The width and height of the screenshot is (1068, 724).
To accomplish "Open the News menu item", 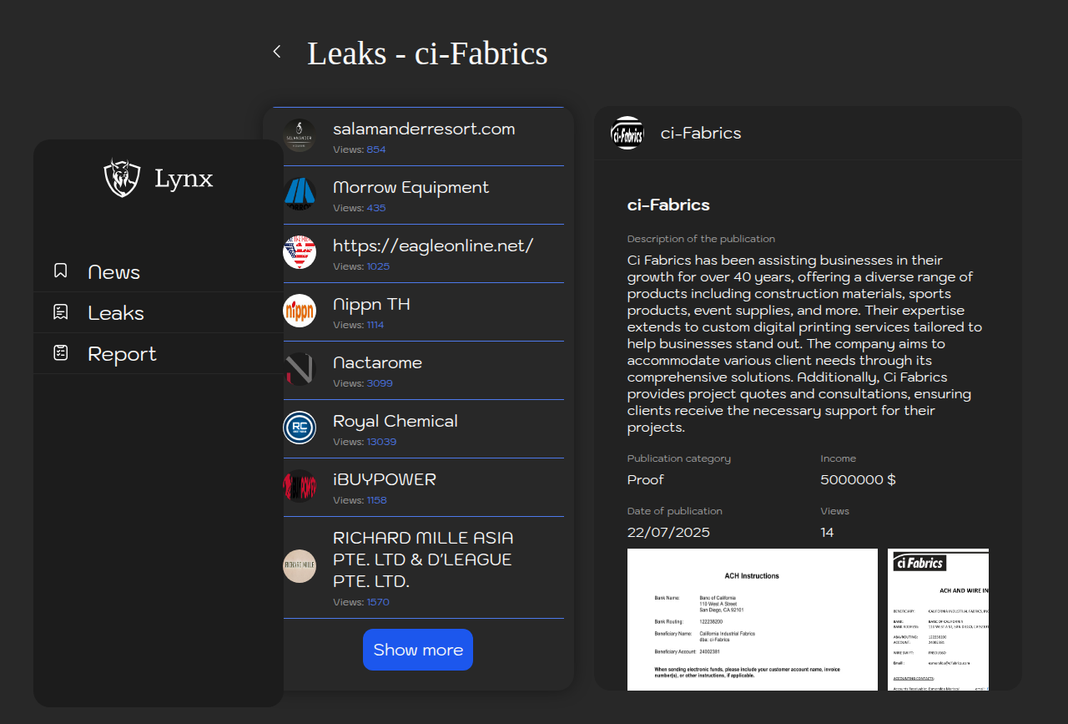I will tap(159, 271).
